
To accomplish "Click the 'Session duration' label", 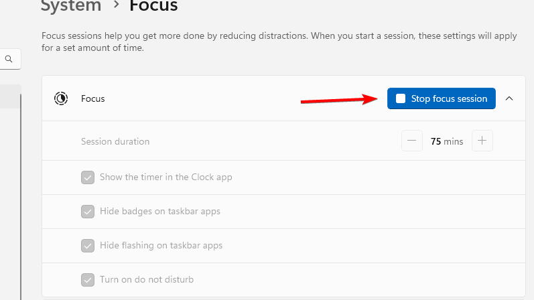I will 115,141.
